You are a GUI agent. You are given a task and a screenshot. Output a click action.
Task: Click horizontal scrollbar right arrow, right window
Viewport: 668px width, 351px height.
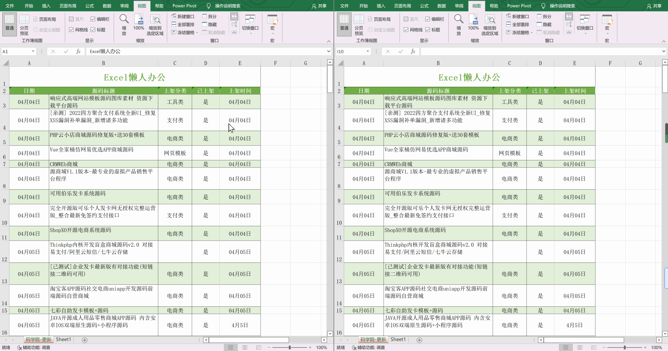[659, 340]
